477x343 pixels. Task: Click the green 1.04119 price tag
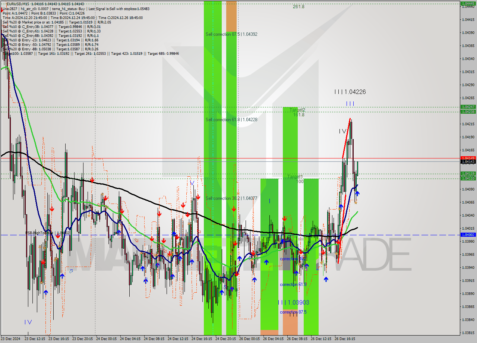[x=468, y=174]
